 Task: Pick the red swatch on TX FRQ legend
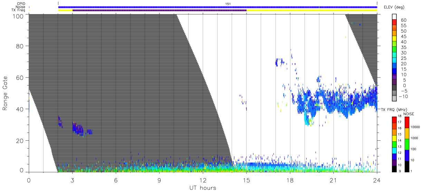(394, 119)
